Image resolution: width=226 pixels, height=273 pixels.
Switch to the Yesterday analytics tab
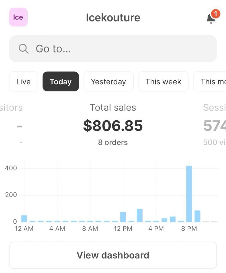click(108, 81)
